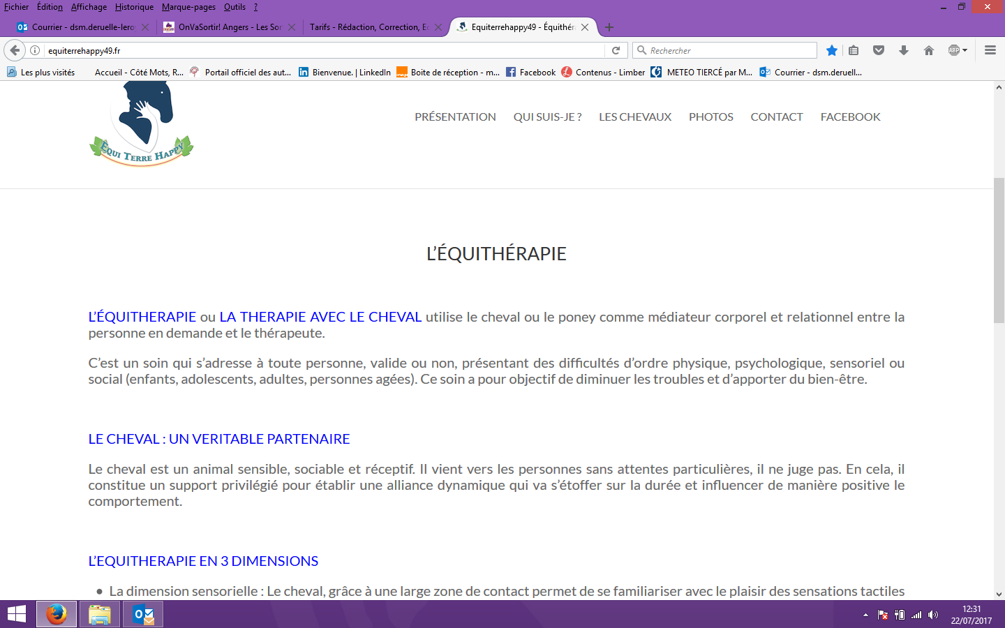Open the Historique menu

click(x=134, y=7)
